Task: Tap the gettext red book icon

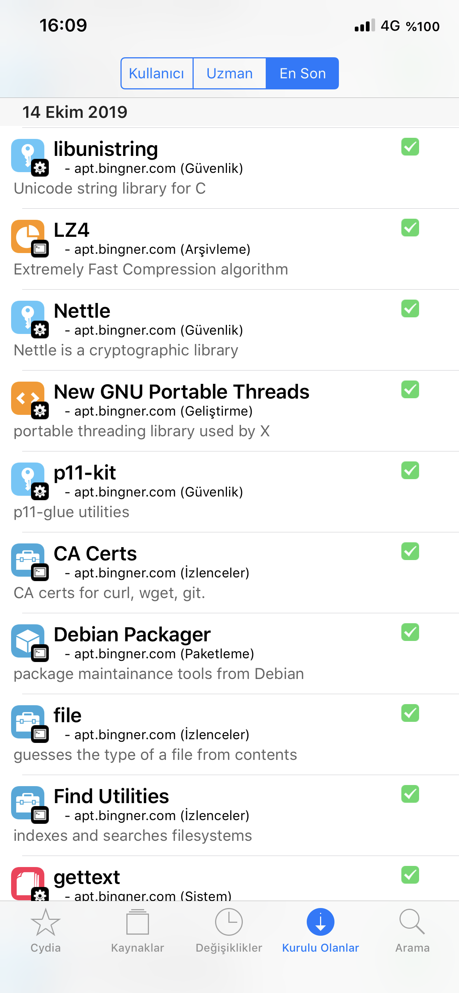Action: click(28, 883)
